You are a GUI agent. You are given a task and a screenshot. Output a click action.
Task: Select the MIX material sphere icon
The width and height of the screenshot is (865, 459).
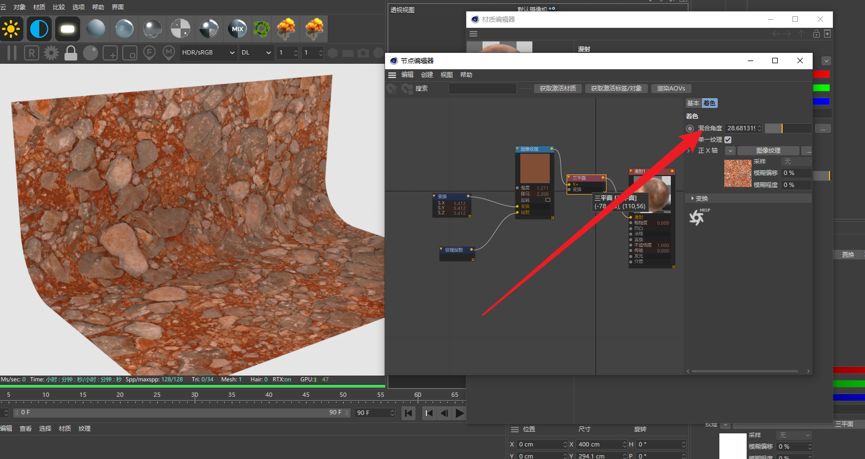(x=237, y=29)
